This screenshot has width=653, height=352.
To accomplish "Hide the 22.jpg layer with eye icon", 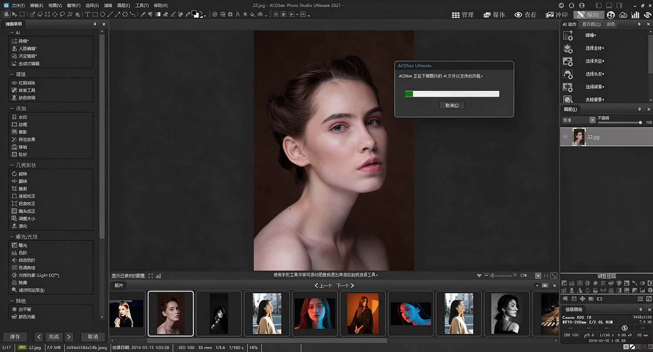I will coord(565,137).
